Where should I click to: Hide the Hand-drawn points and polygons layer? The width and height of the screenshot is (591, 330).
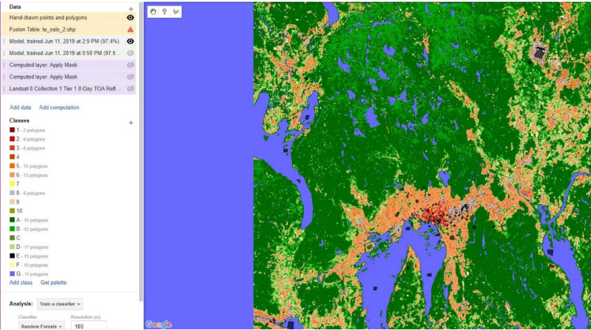[130, 18]
